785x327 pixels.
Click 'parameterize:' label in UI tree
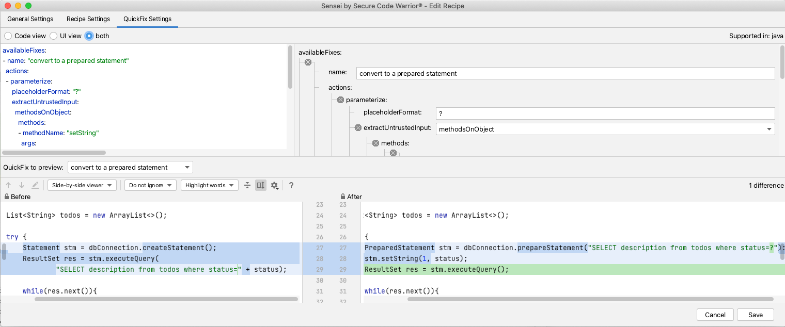(x=367, y=100)
